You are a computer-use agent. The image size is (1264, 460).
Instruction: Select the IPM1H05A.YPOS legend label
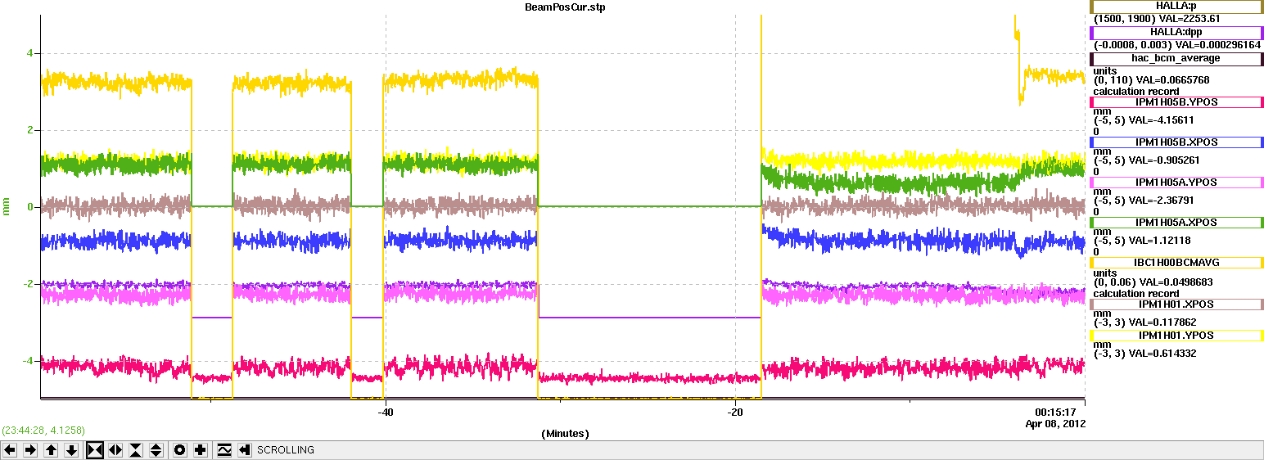coord(1176,183)
